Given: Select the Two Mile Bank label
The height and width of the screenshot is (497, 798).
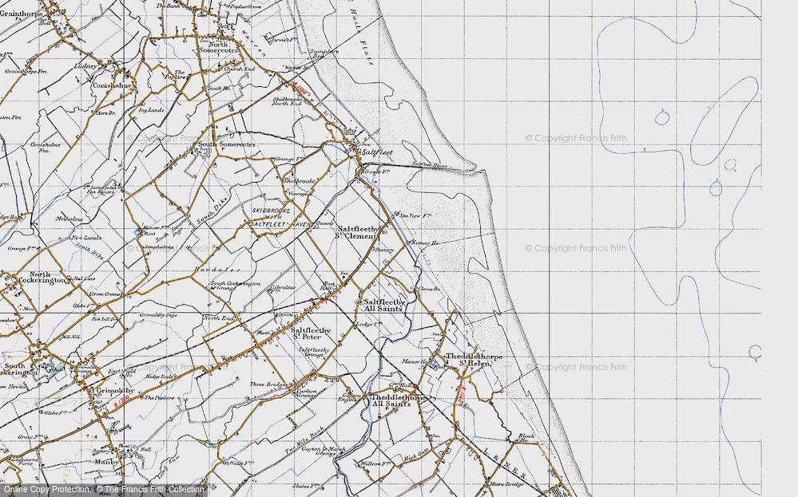Looking at the screenshot, I should (x=304, y=440).
